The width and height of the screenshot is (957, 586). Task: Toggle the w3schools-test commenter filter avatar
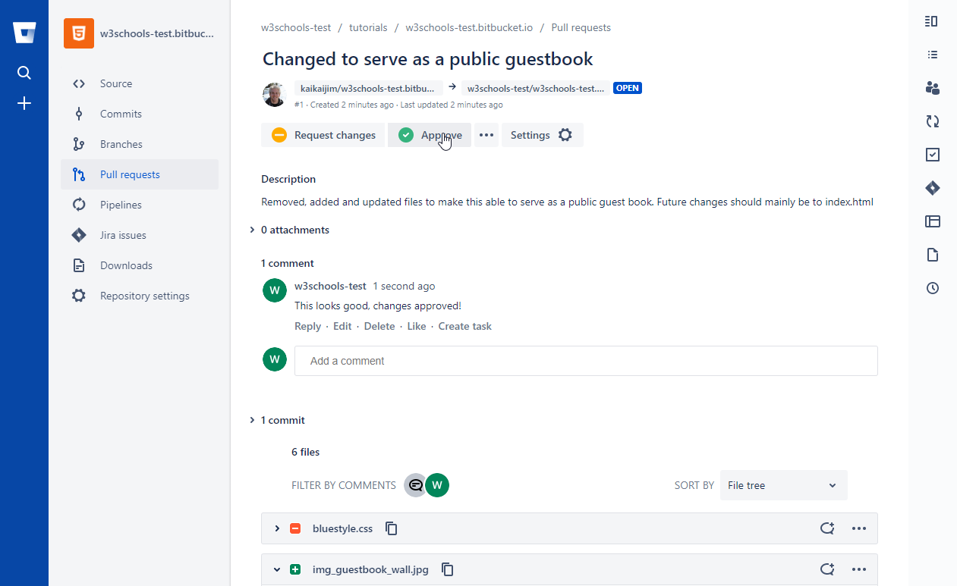click(437, 485)
